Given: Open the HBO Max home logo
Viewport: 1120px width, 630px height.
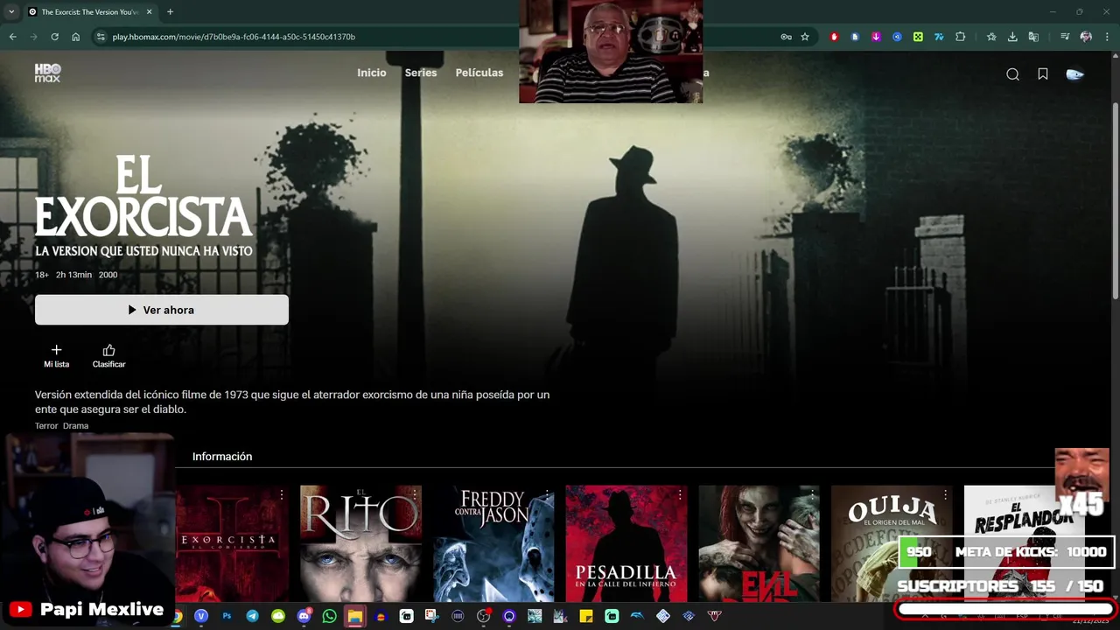Looking at the screenshot, I should (47, 73).
